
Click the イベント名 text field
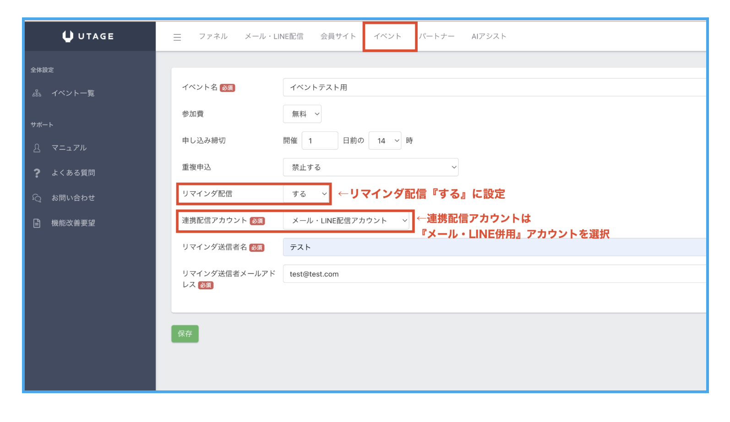[x=494, y=87]
